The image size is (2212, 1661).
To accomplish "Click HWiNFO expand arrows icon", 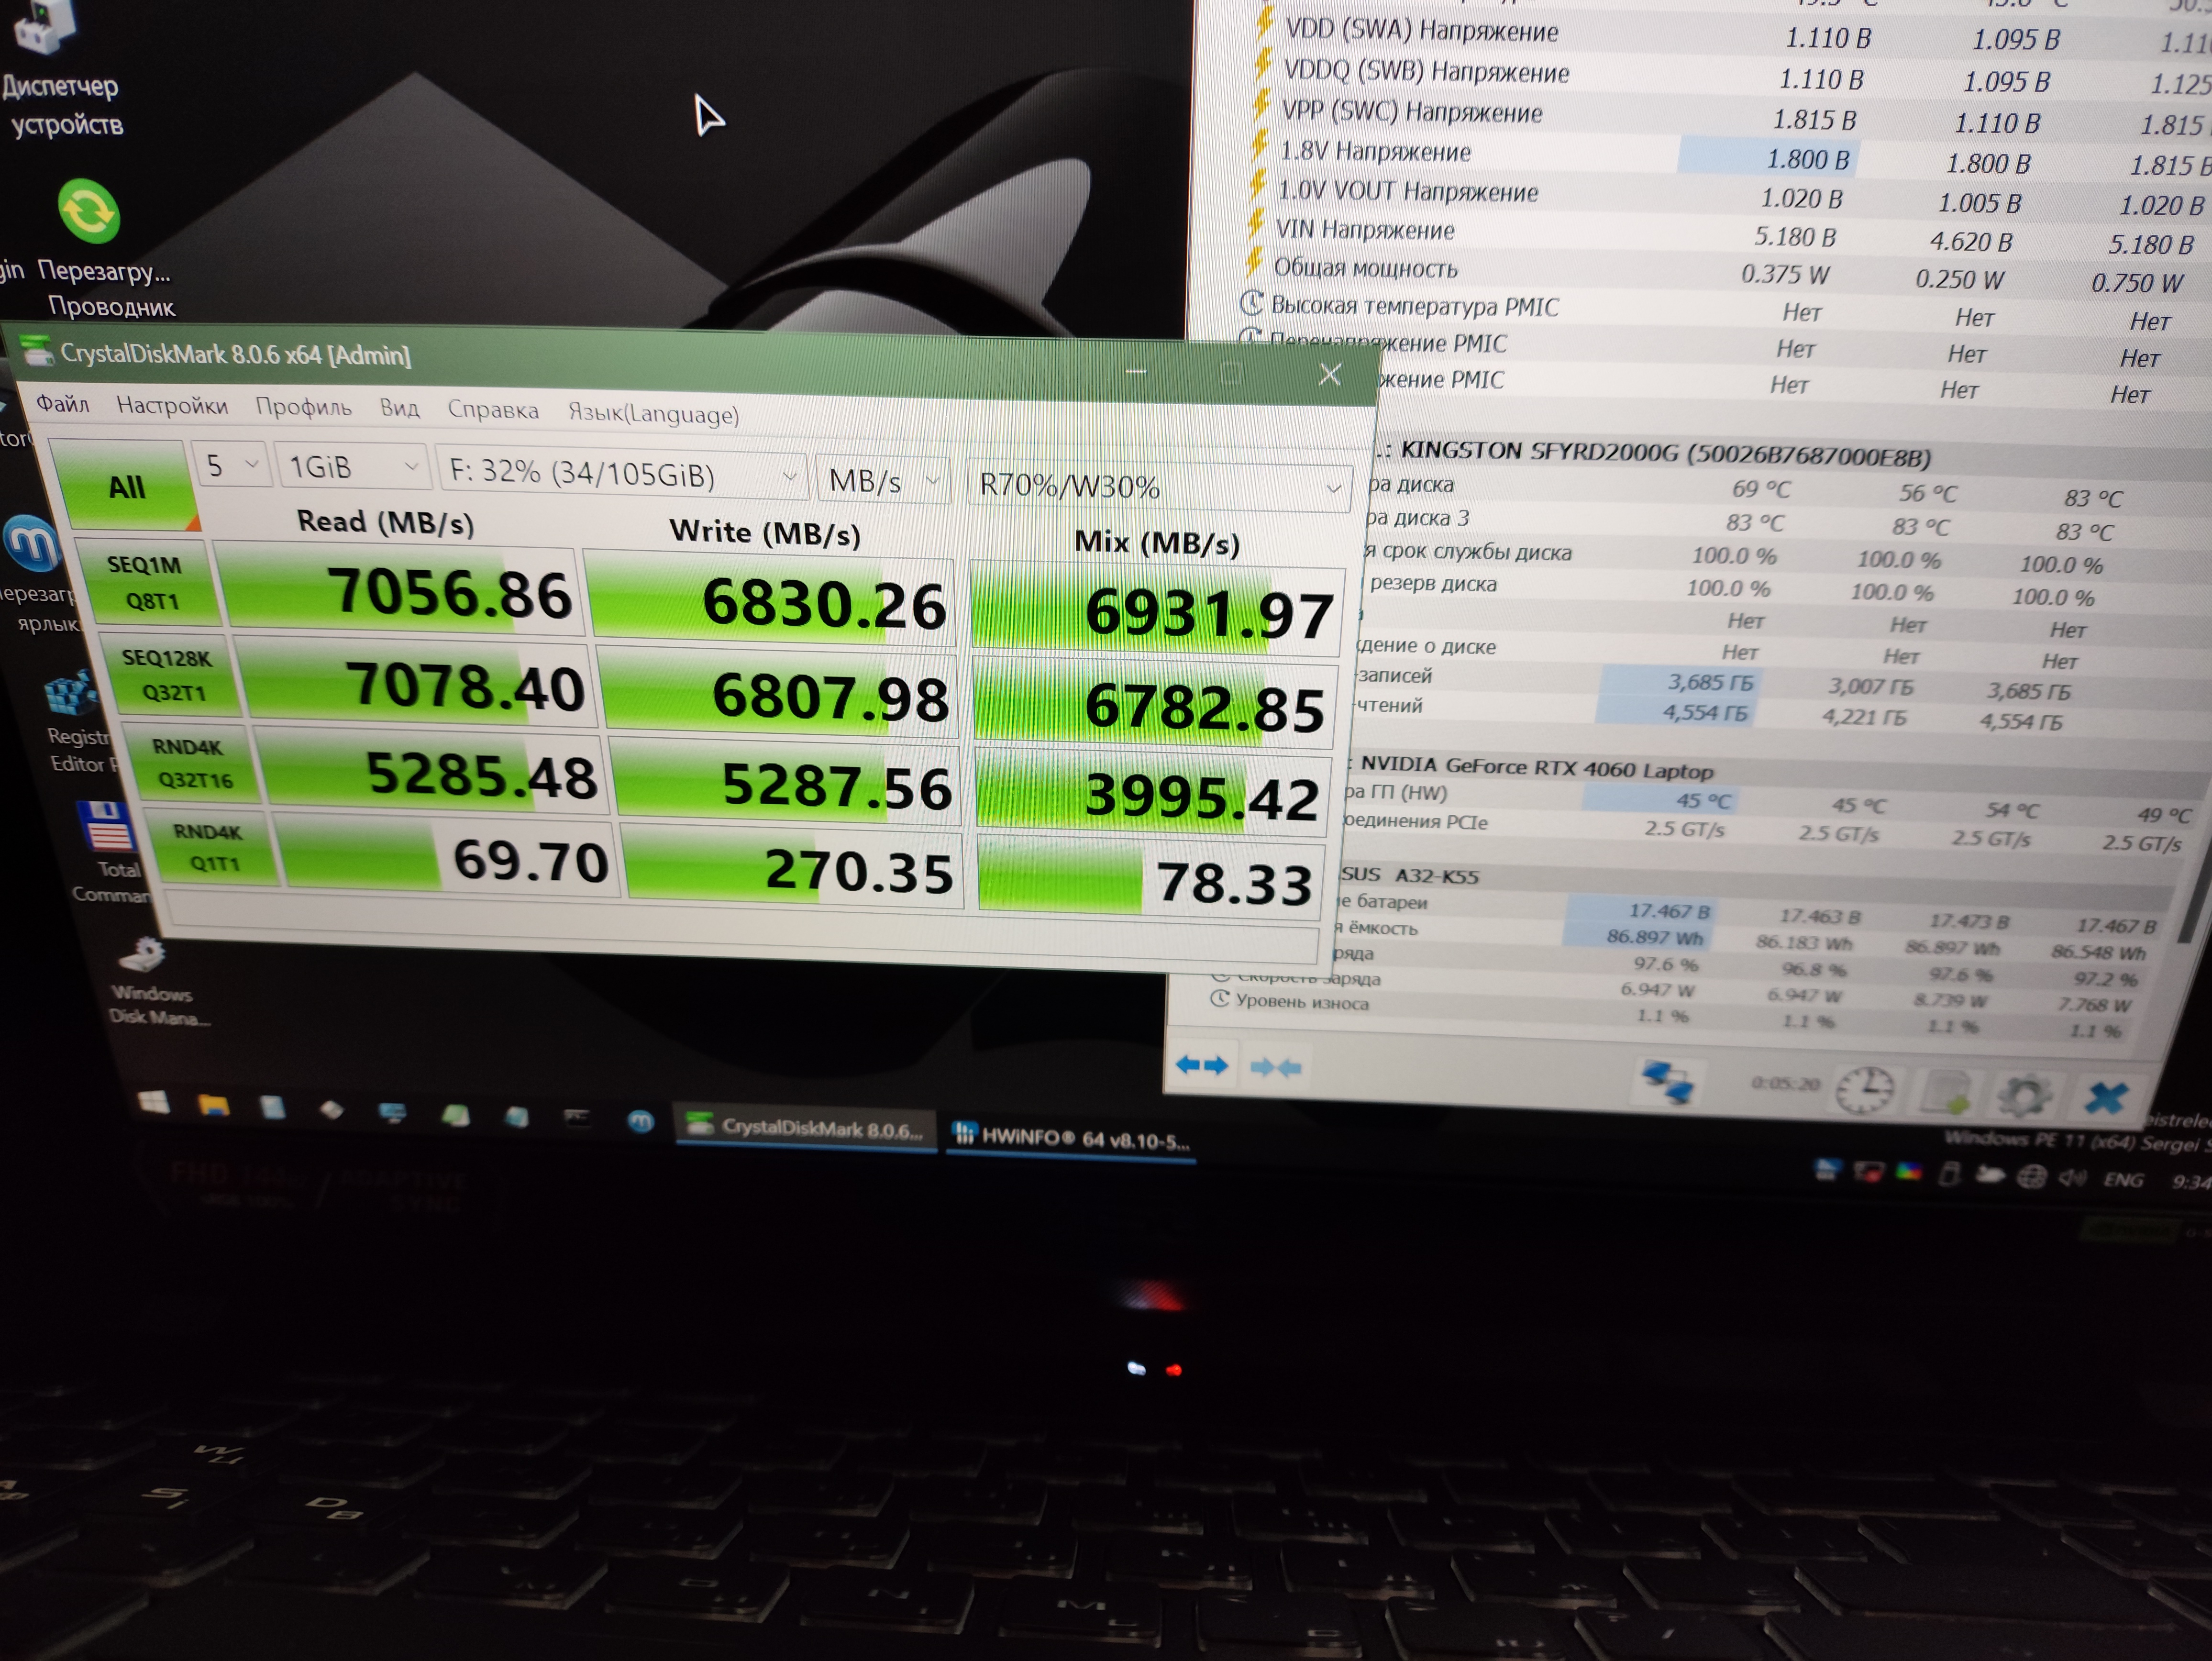I will coord(1201,1065).
